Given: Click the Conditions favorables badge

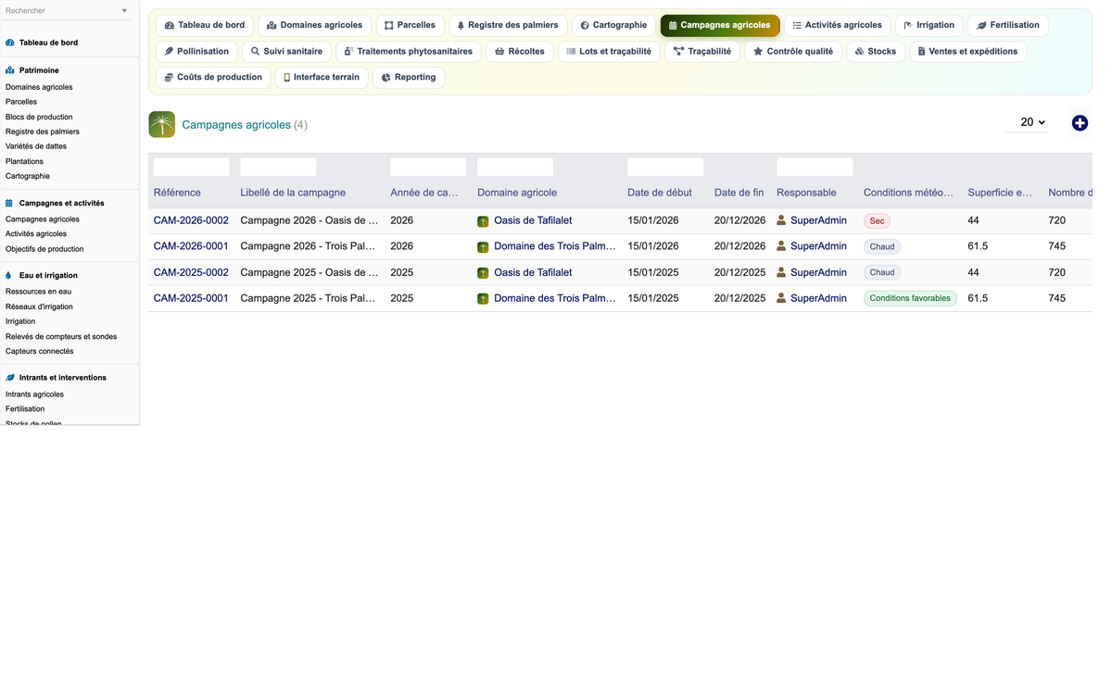Looking at the screenshot, I should [910, 298].
